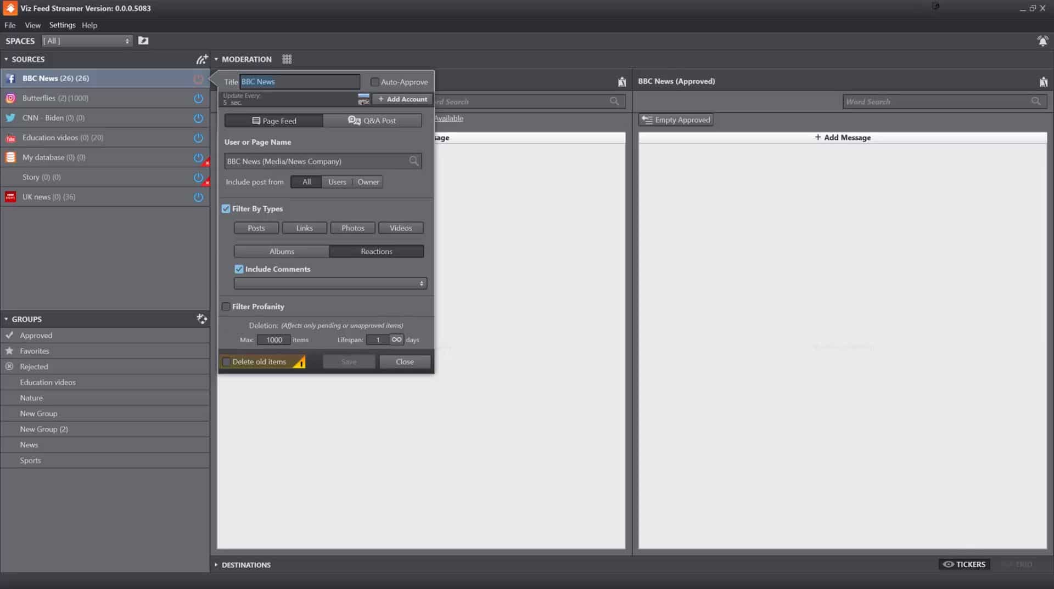1054x589 pixels.
Task: Add a new source via the feed-plus icon
Action: (x=201, y=59)
